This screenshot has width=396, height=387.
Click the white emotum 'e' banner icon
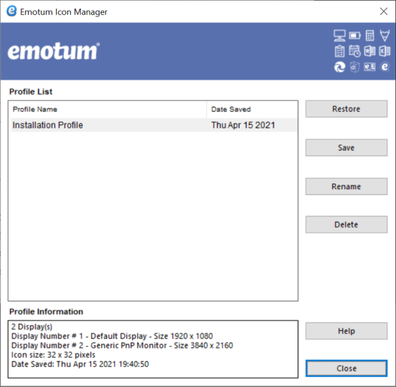385,67
